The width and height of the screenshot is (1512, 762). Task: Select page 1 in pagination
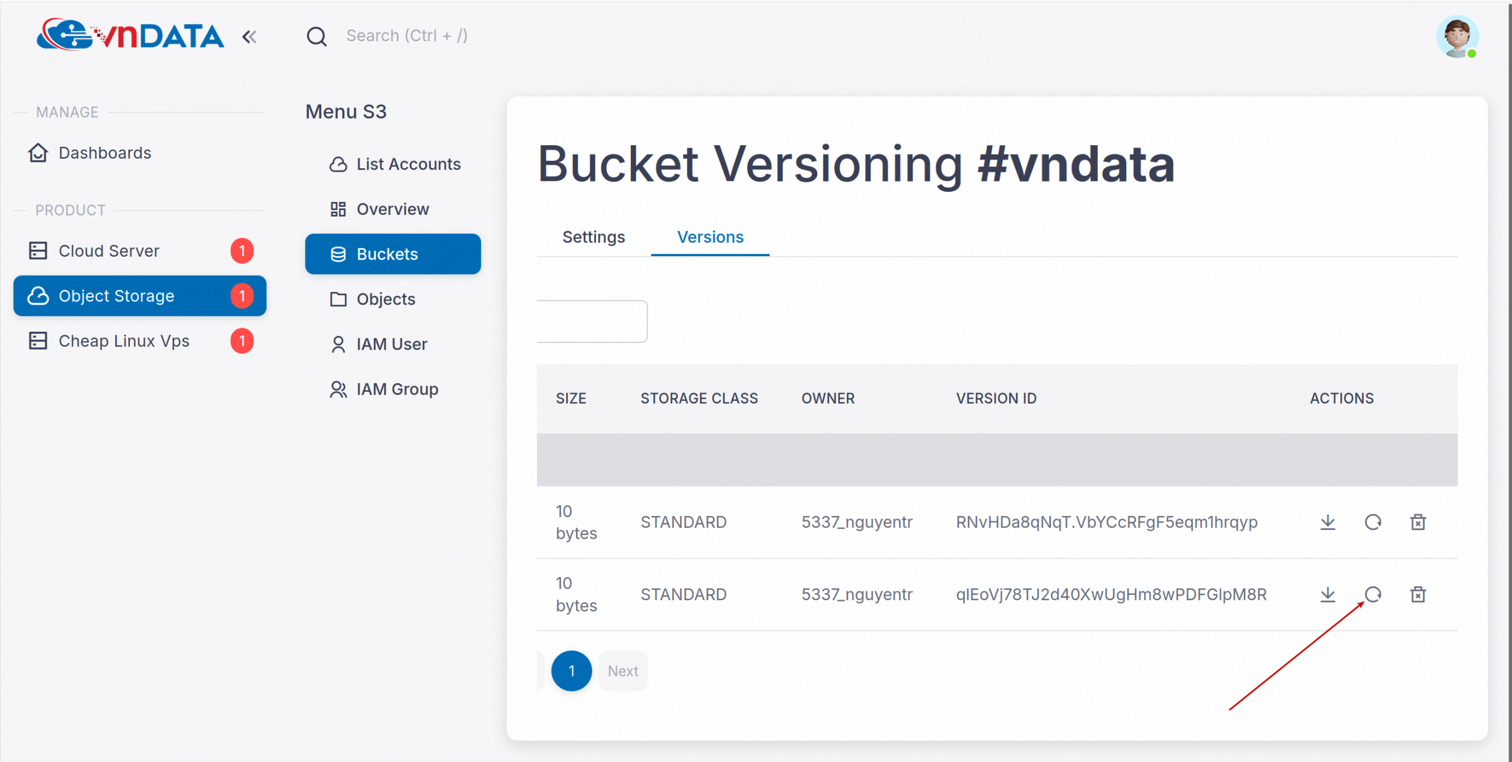(571, 671)
